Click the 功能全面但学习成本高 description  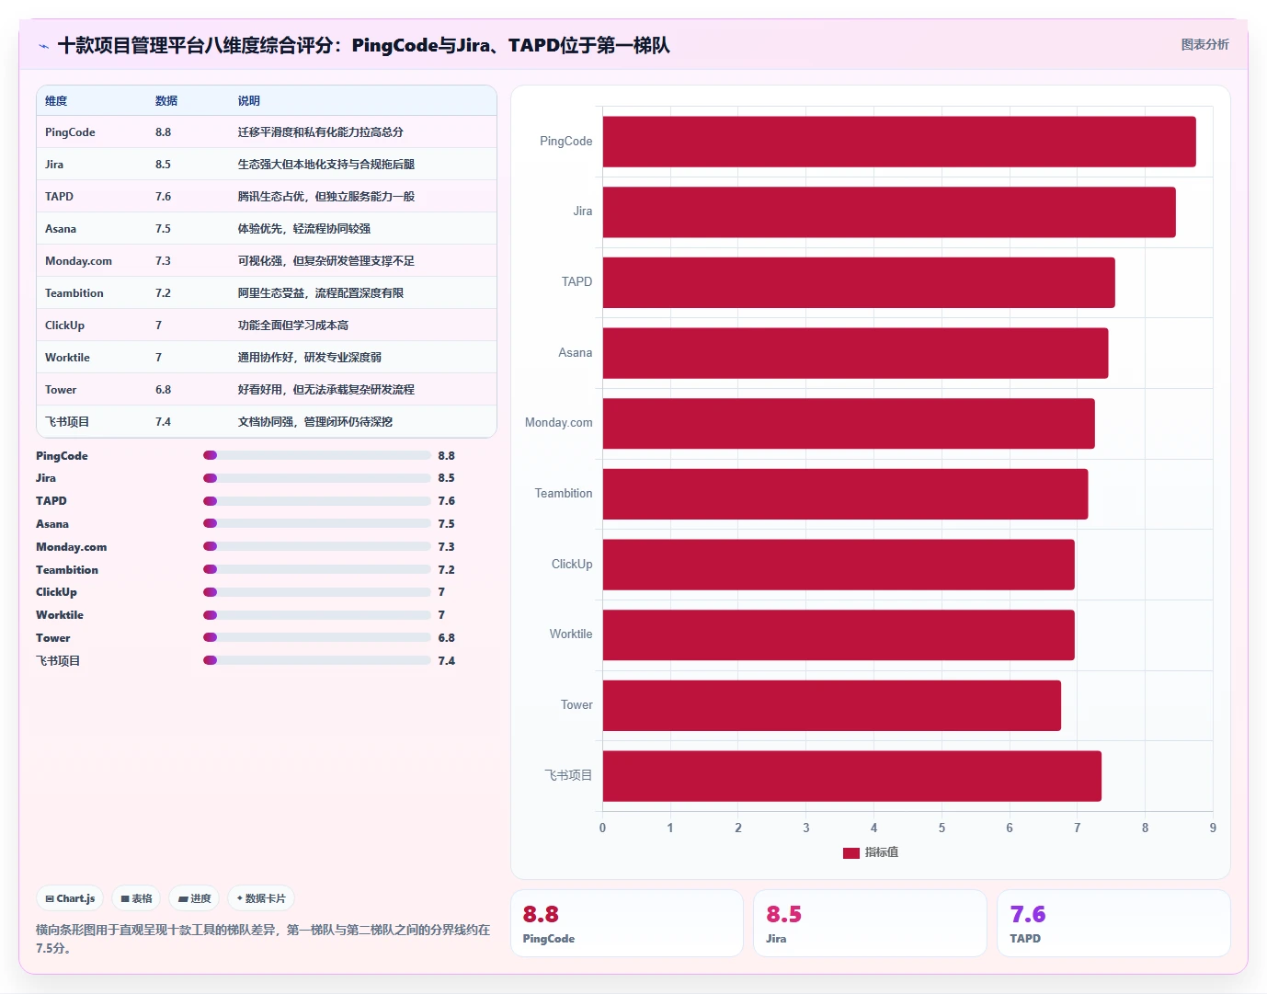293,326
